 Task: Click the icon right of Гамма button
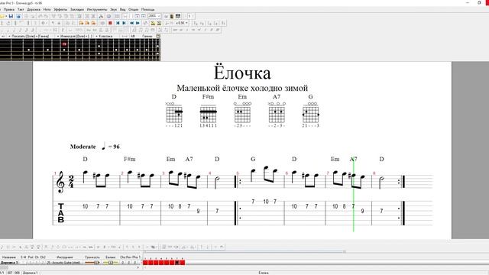pyautogui.click(x=158, y=36)
